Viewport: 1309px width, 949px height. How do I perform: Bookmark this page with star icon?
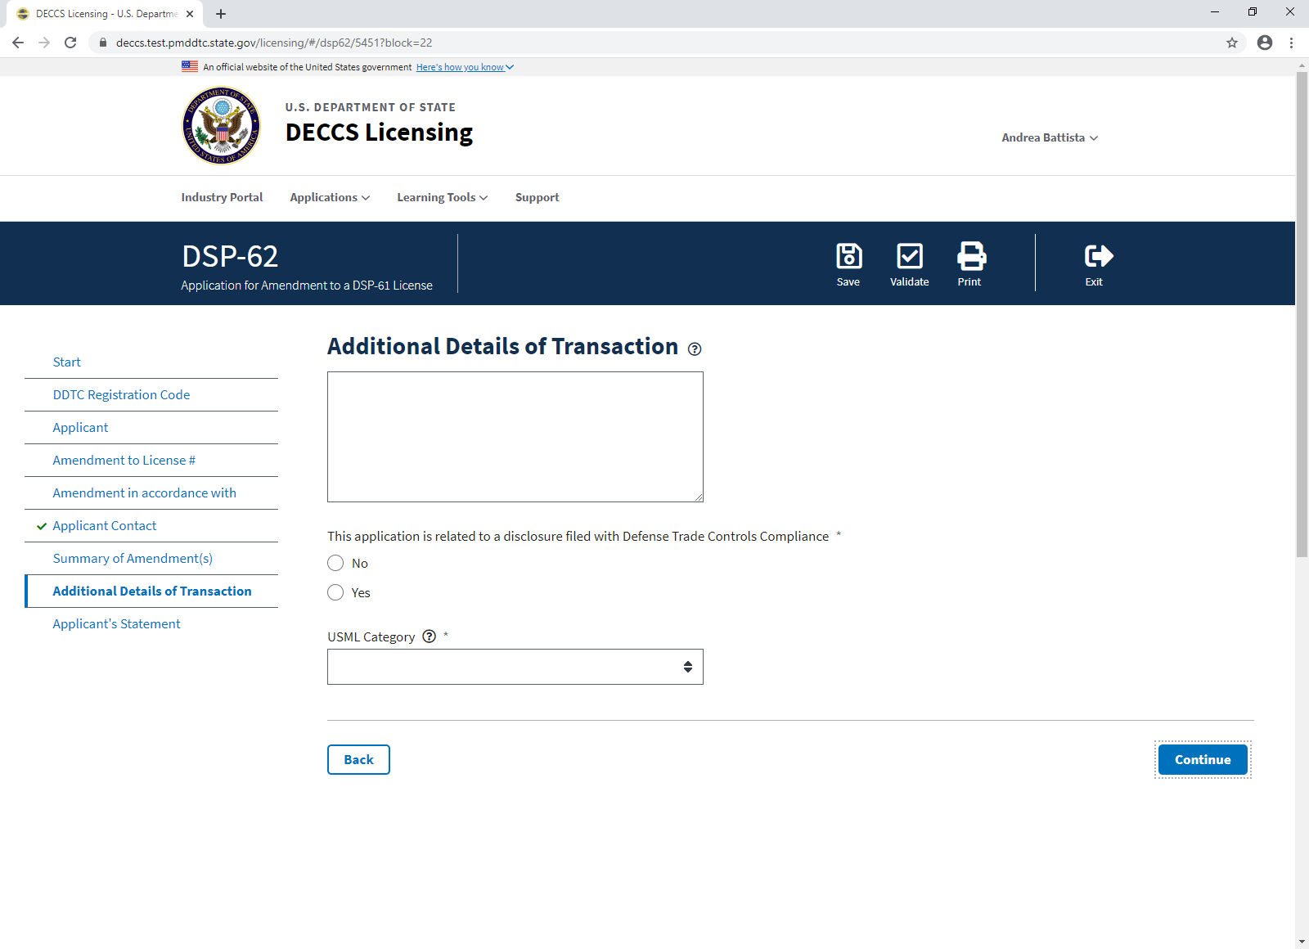pyautogui.click(x=1231, y=43)
